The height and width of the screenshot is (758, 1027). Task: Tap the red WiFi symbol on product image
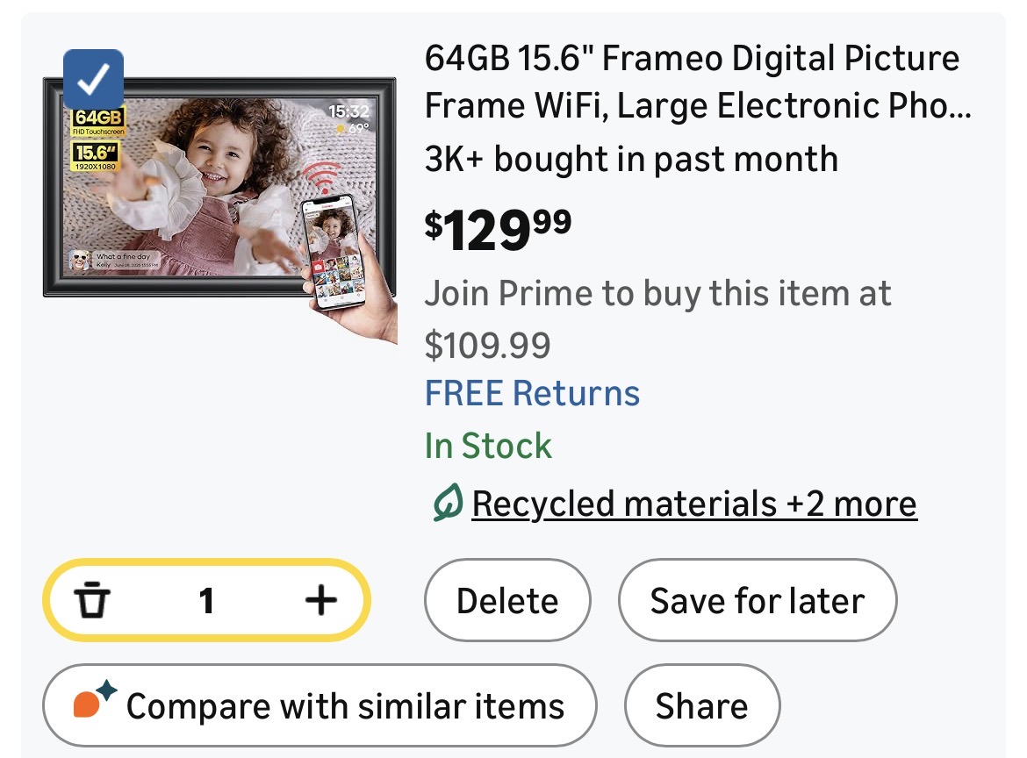pyautogui.click(x=326, y=180)
